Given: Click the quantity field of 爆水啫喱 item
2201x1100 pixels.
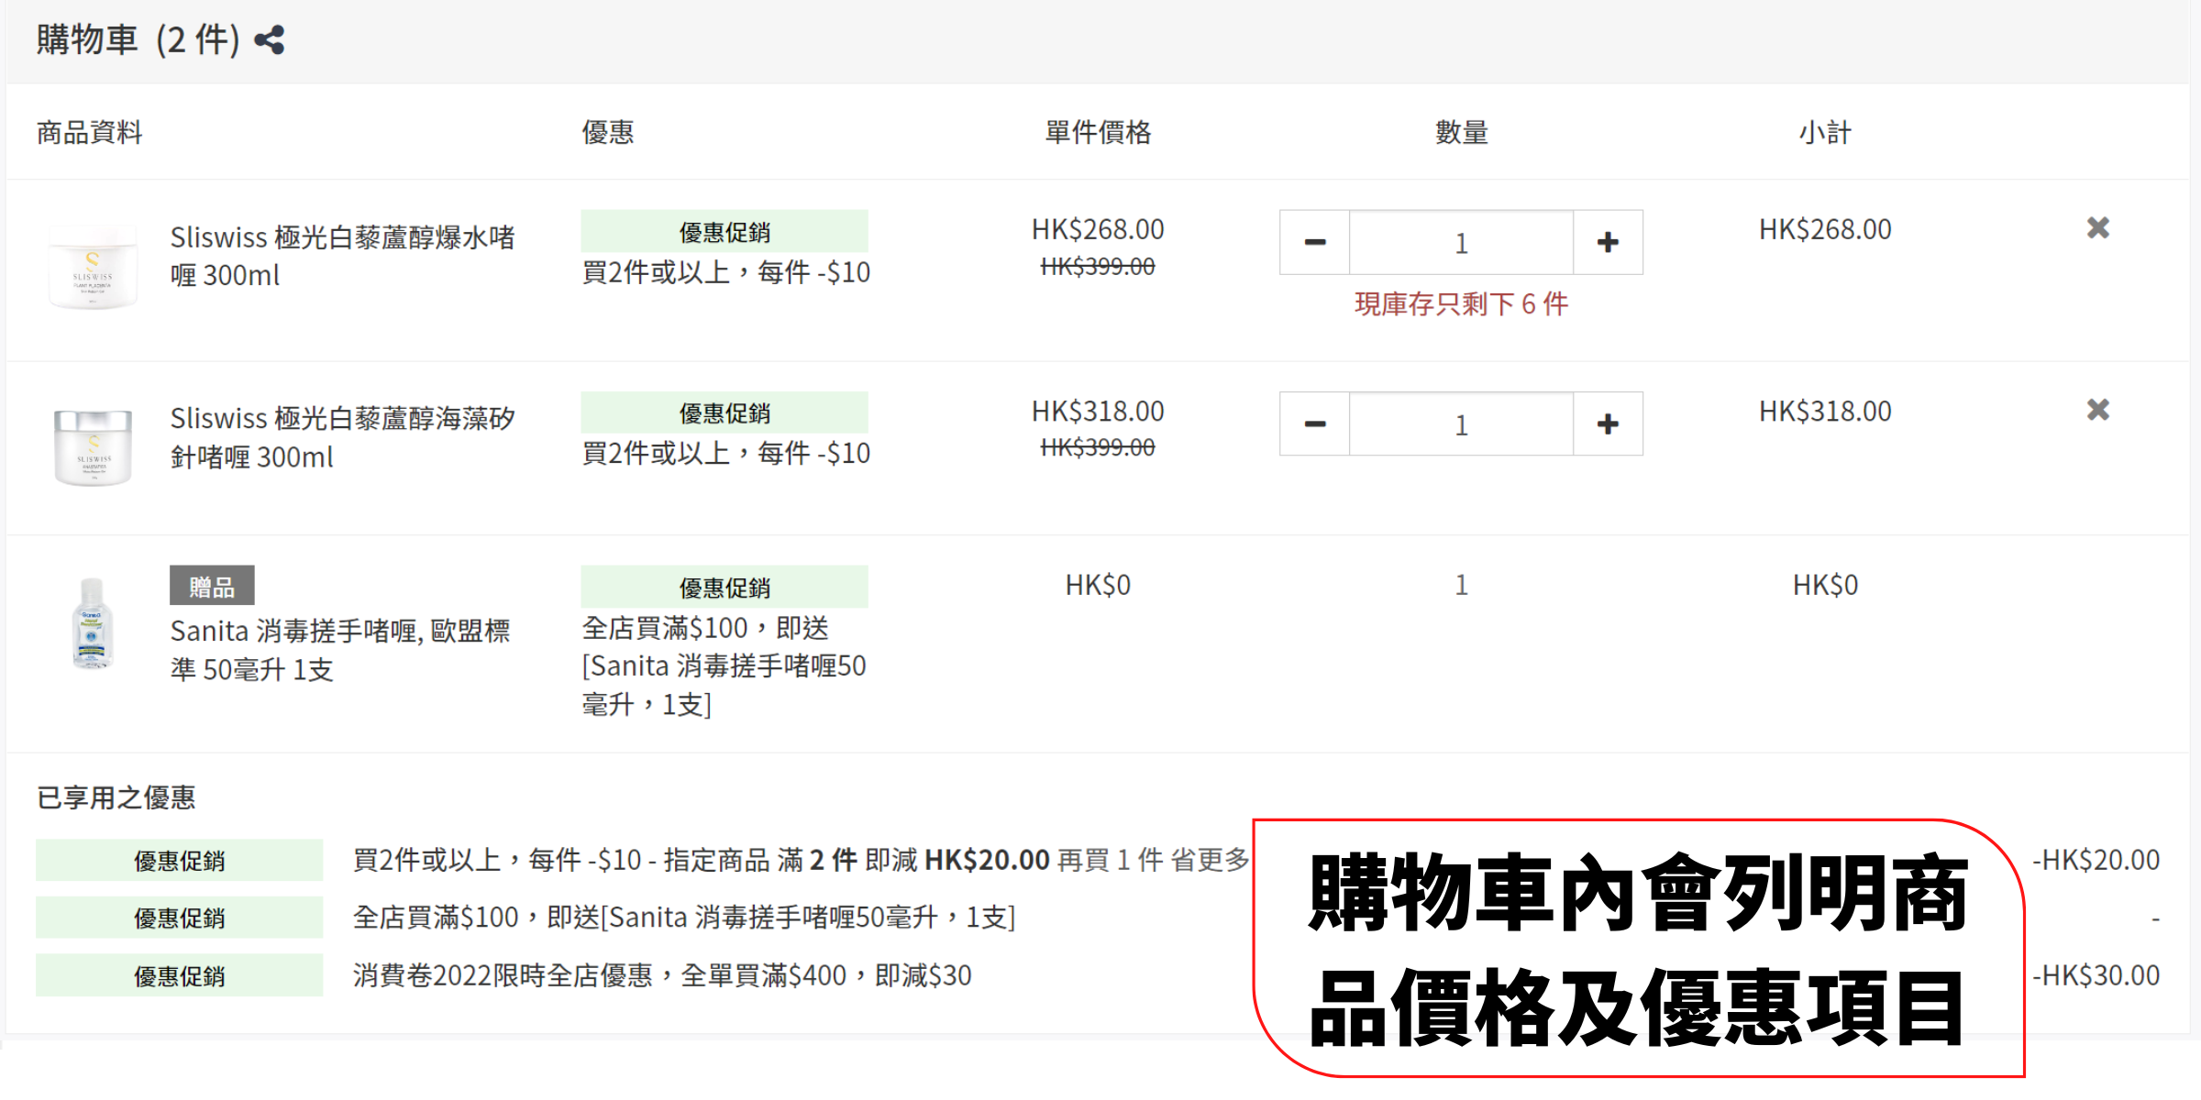Looking at the screenshot, I should pyautogui.click(x=1461, y=243).
